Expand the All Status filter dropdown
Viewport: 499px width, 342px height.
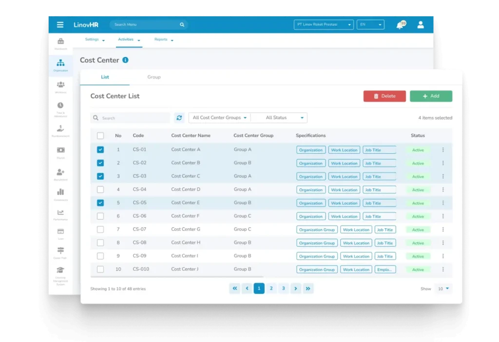click(x=279, y=118)
